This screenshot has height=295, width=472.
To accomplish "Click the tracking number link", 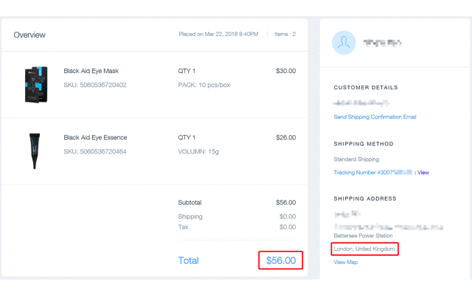I will click(372, 173).
